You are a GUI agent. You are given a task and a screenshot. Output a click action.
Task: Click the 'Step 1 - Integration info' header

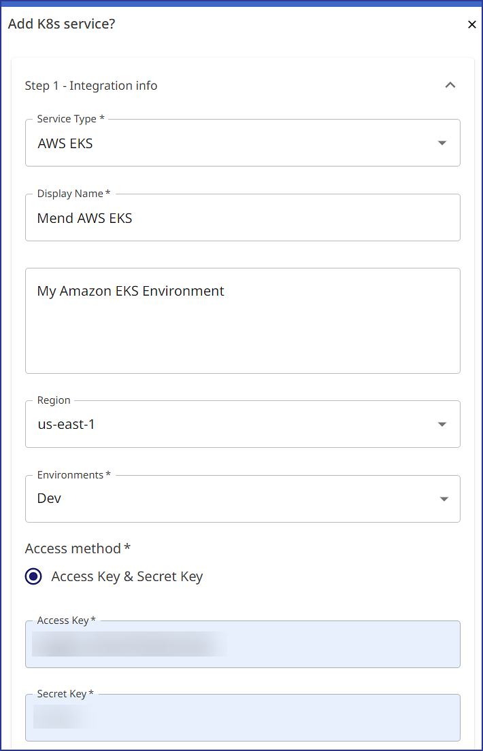pos(91,86)
